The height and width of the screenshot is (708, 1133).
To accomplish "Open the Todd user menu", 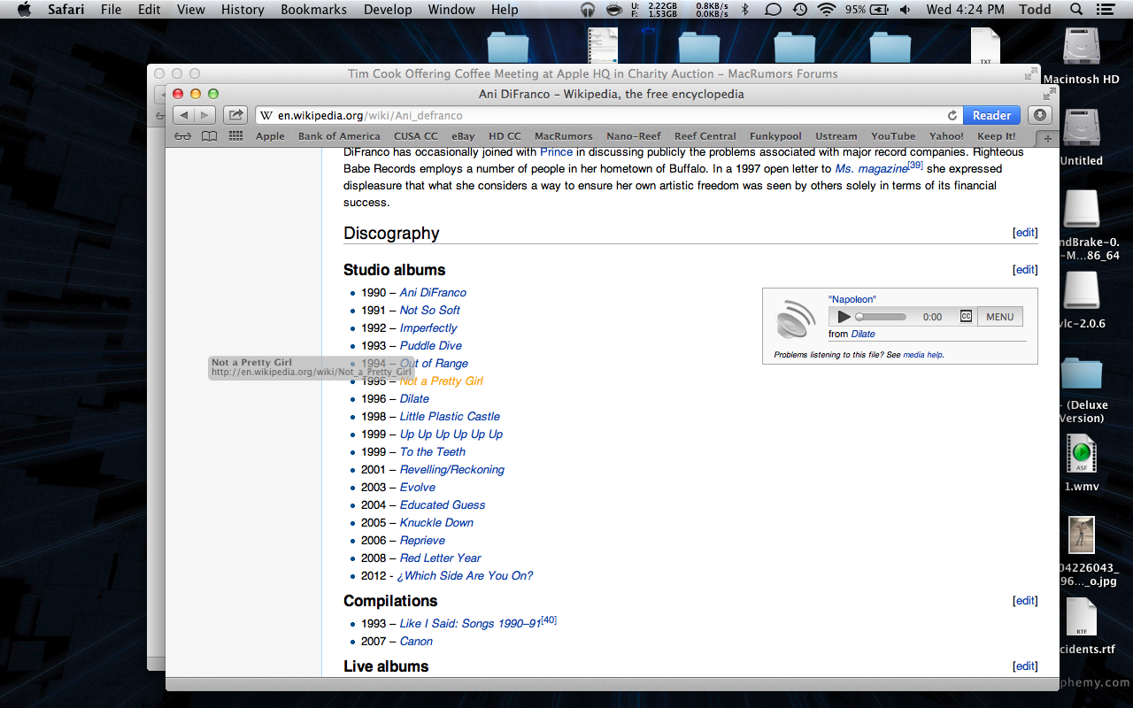I will [1035, 10].
